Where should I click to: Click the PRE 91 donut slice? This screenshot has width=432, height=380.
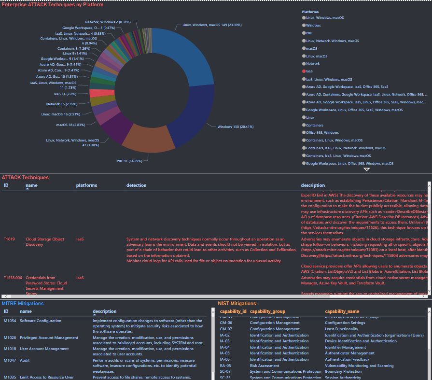(149, 139)
